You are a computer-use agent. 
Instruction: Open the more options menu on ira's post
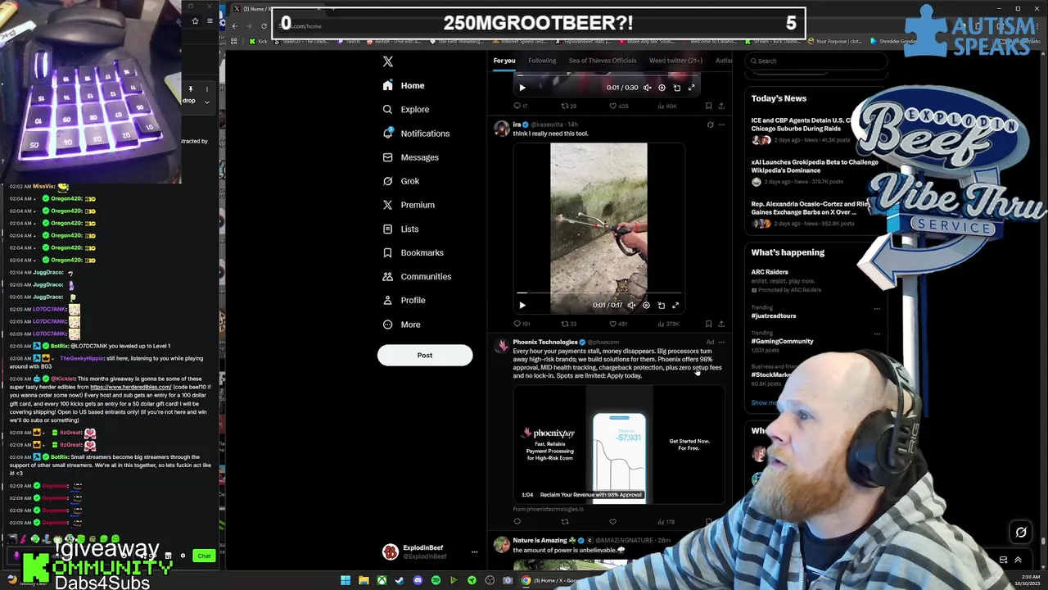721,125
